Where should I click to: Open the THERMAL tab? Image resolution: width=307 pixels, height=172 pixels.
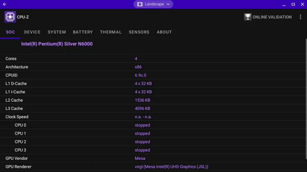pyautogui.click(x=111, y=32)
